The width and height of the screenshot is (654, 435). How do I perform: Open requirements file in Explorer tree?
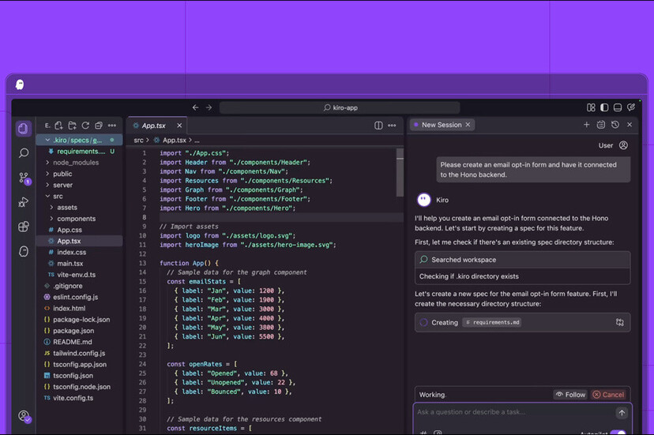(79, 152)
